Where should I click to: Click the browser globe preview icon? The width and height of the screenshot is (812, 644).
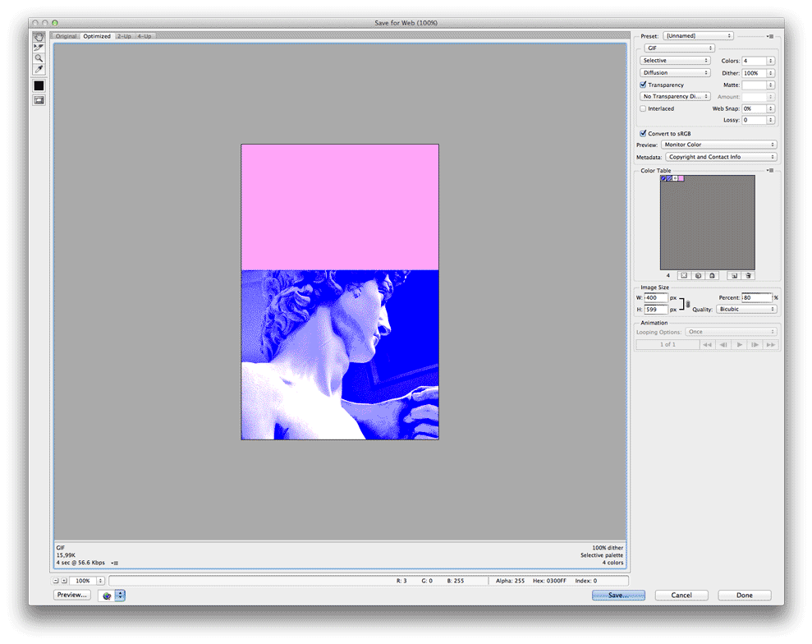point(107,596)
